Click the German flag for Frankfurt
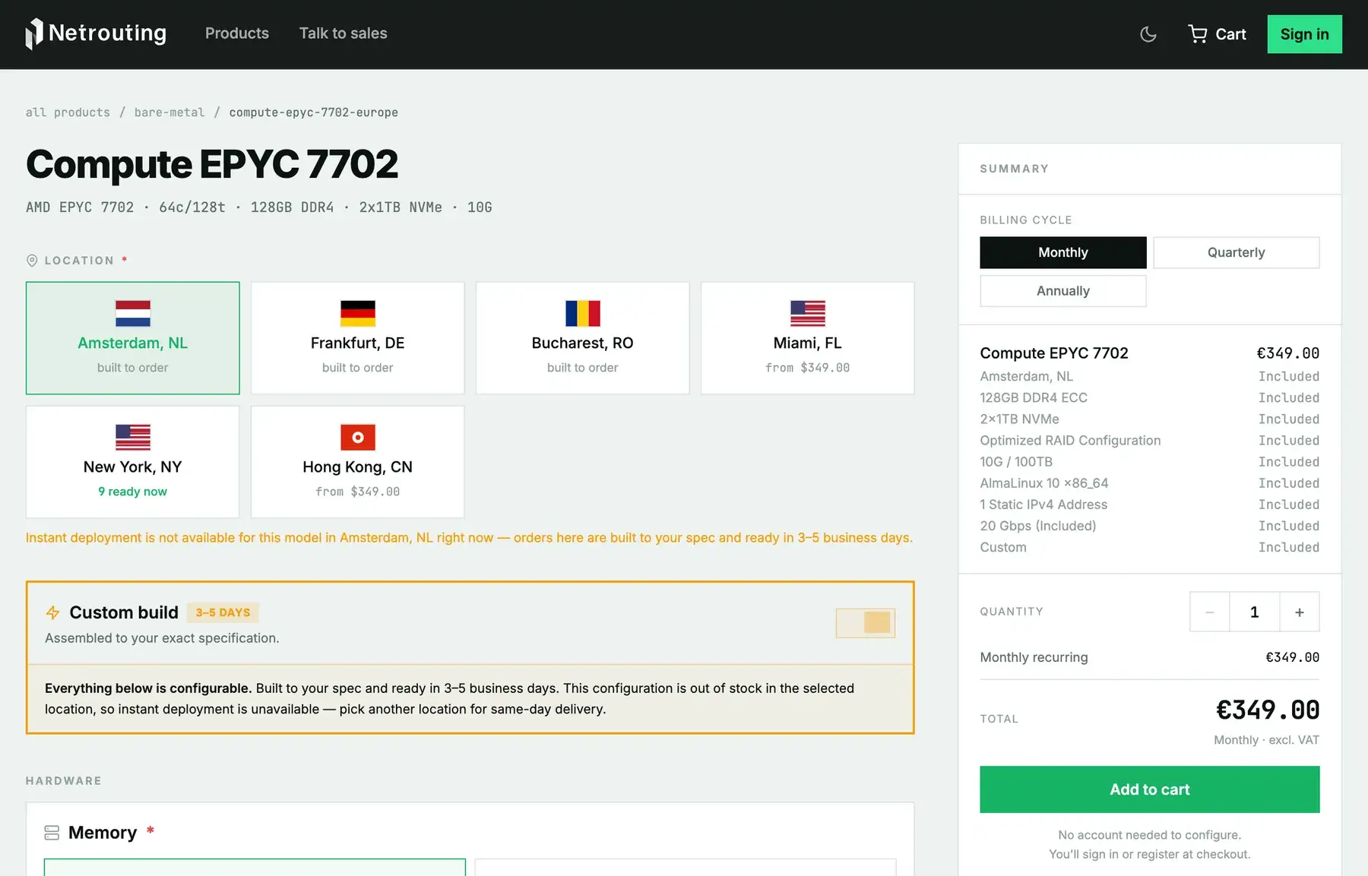Viewport: 1368px width, 876px height. [358, 313]
